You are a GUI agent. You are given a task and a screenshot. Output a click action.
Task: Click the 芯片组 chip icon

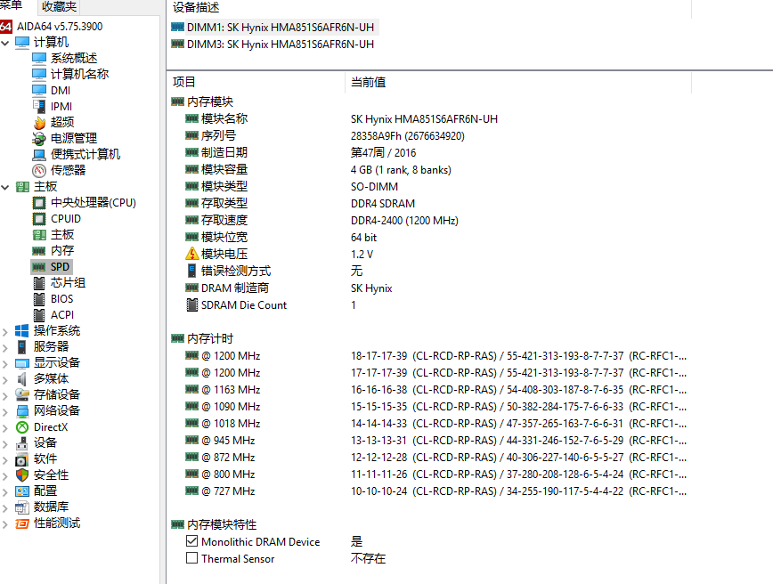pos(39,283)
